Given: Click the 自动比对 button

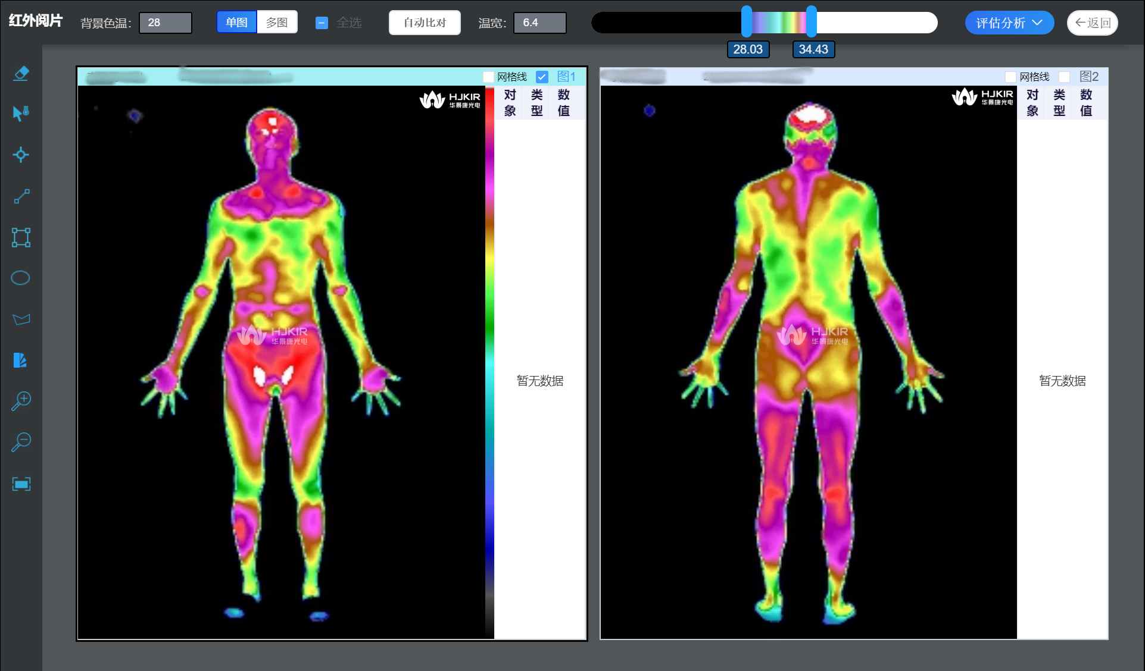Looking at the screenshot, I should click(x=425, y=23).
